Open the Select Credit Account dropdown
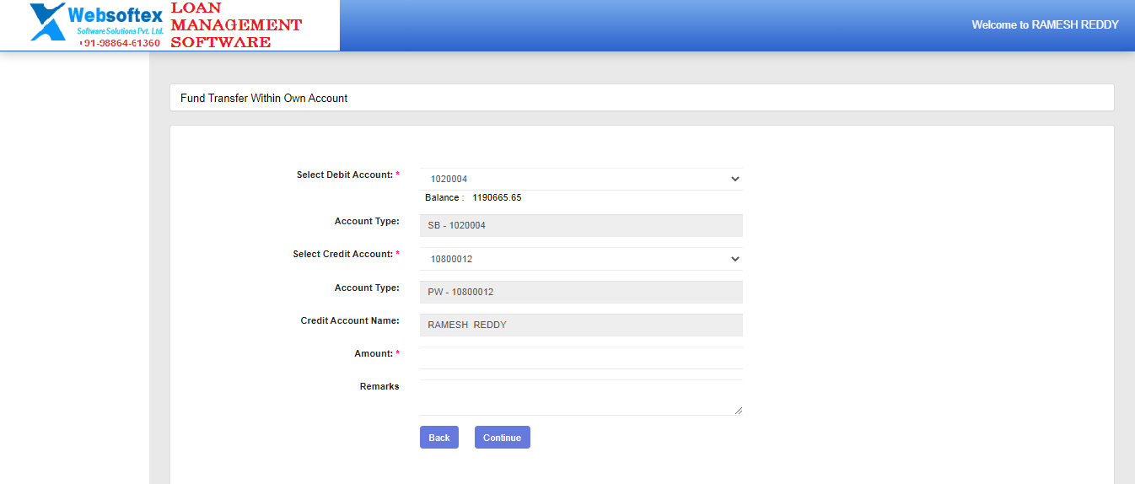This screenshot has width=1135, height=484. coord(581,259)
